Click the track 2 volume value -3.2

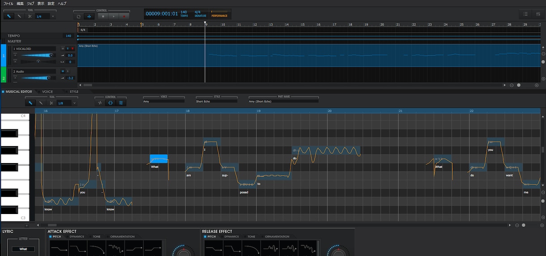70,78
